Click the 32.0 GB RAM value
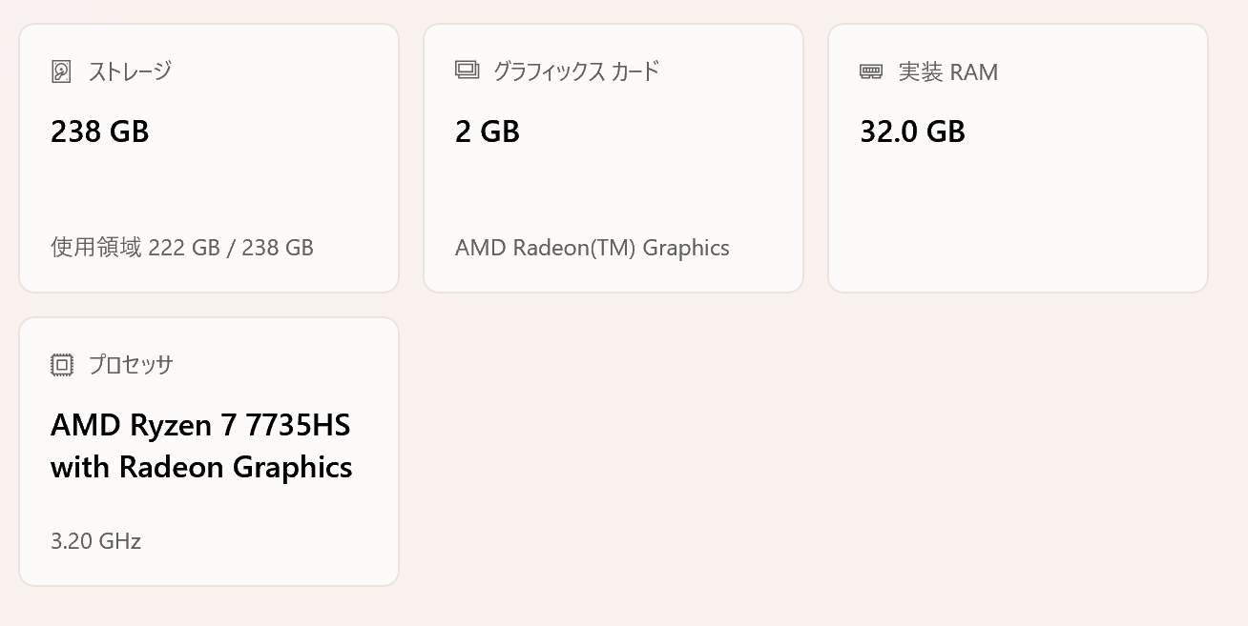1248x626 pixels. [913, 131]
